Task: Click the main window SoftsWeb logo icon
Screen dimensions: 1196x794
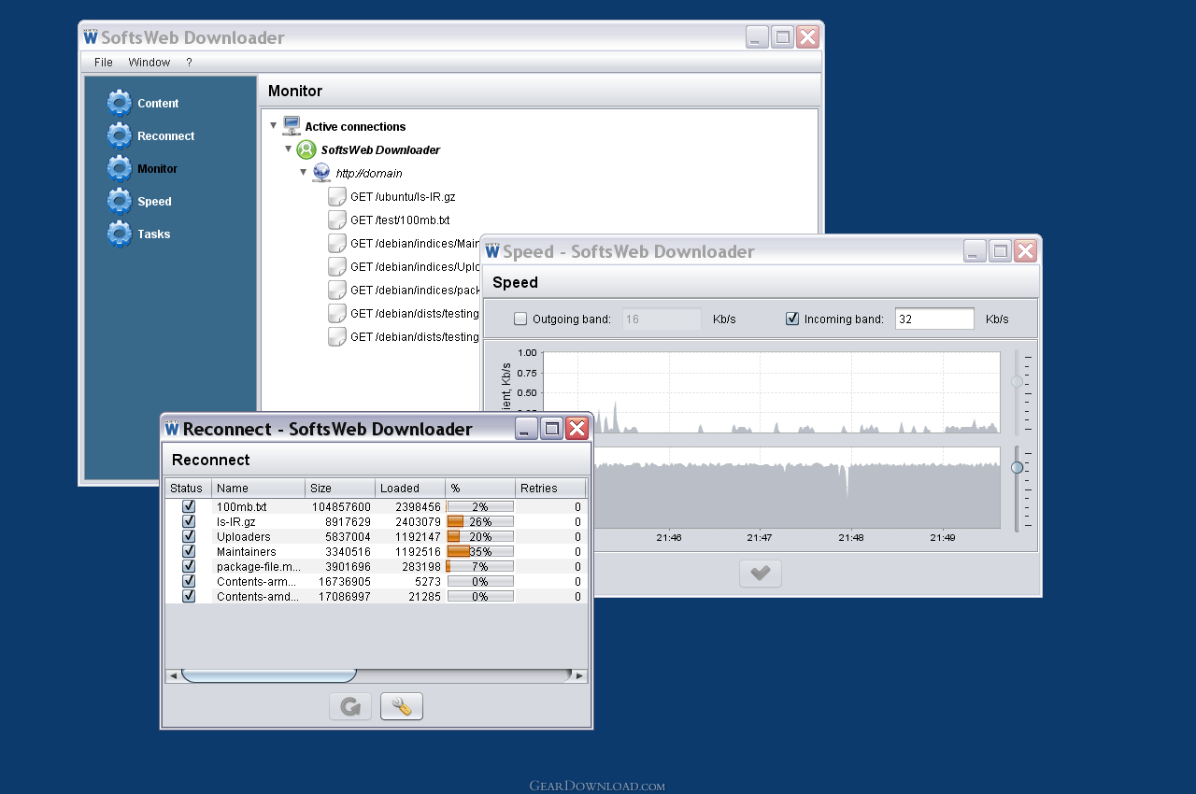Action: pos(91,36)
